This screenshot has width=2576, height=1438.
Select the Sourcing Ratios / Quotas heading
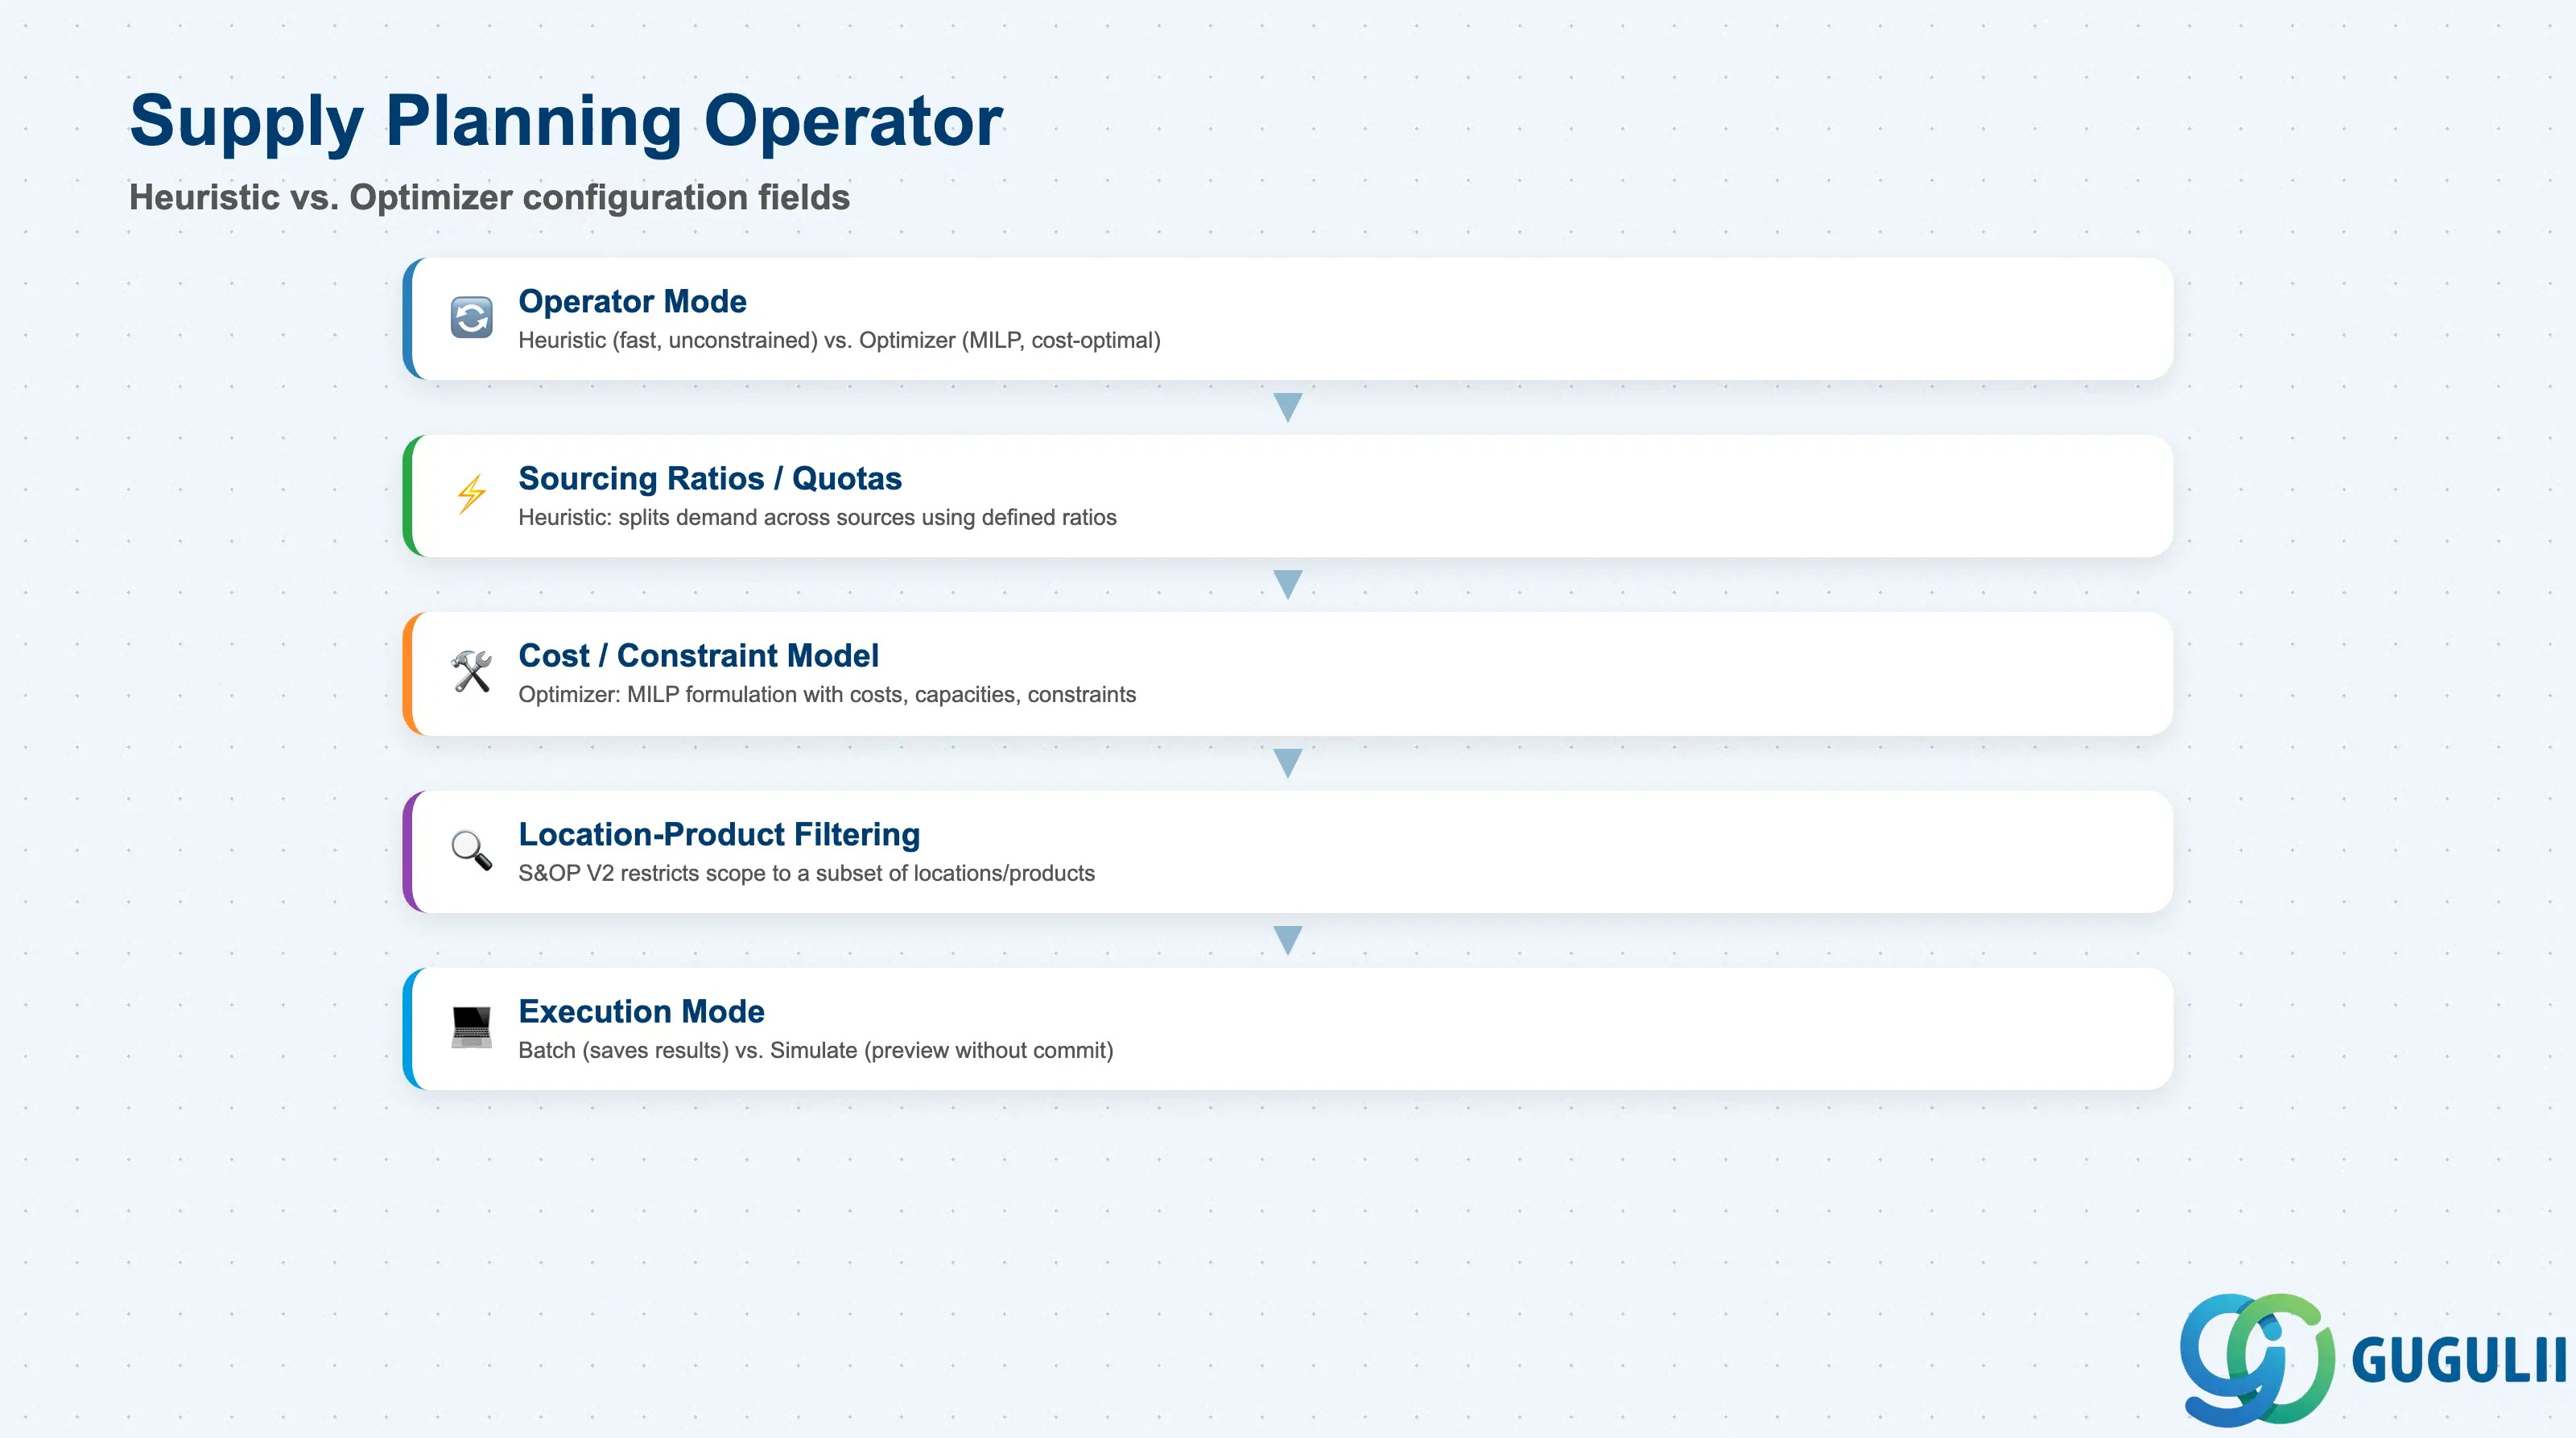710,478
